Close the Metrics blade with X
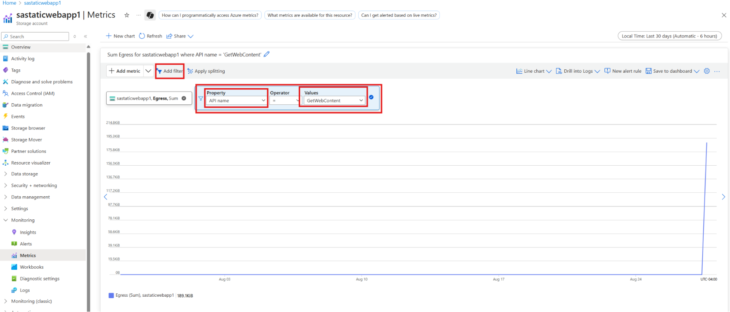Screen dimensions: 730x312 pos(724,15)
